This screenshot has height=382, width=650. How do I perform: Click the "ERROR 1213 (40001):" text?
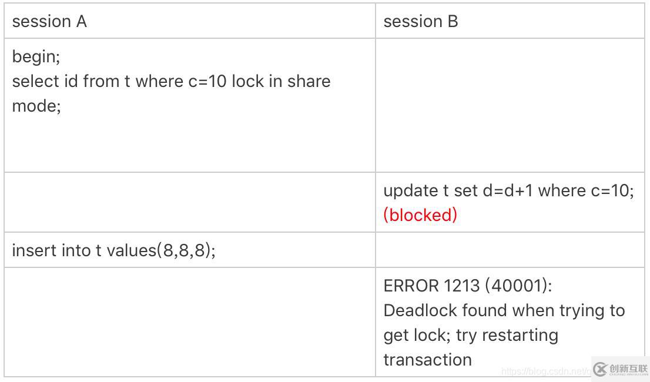click(x=468, y=286)
